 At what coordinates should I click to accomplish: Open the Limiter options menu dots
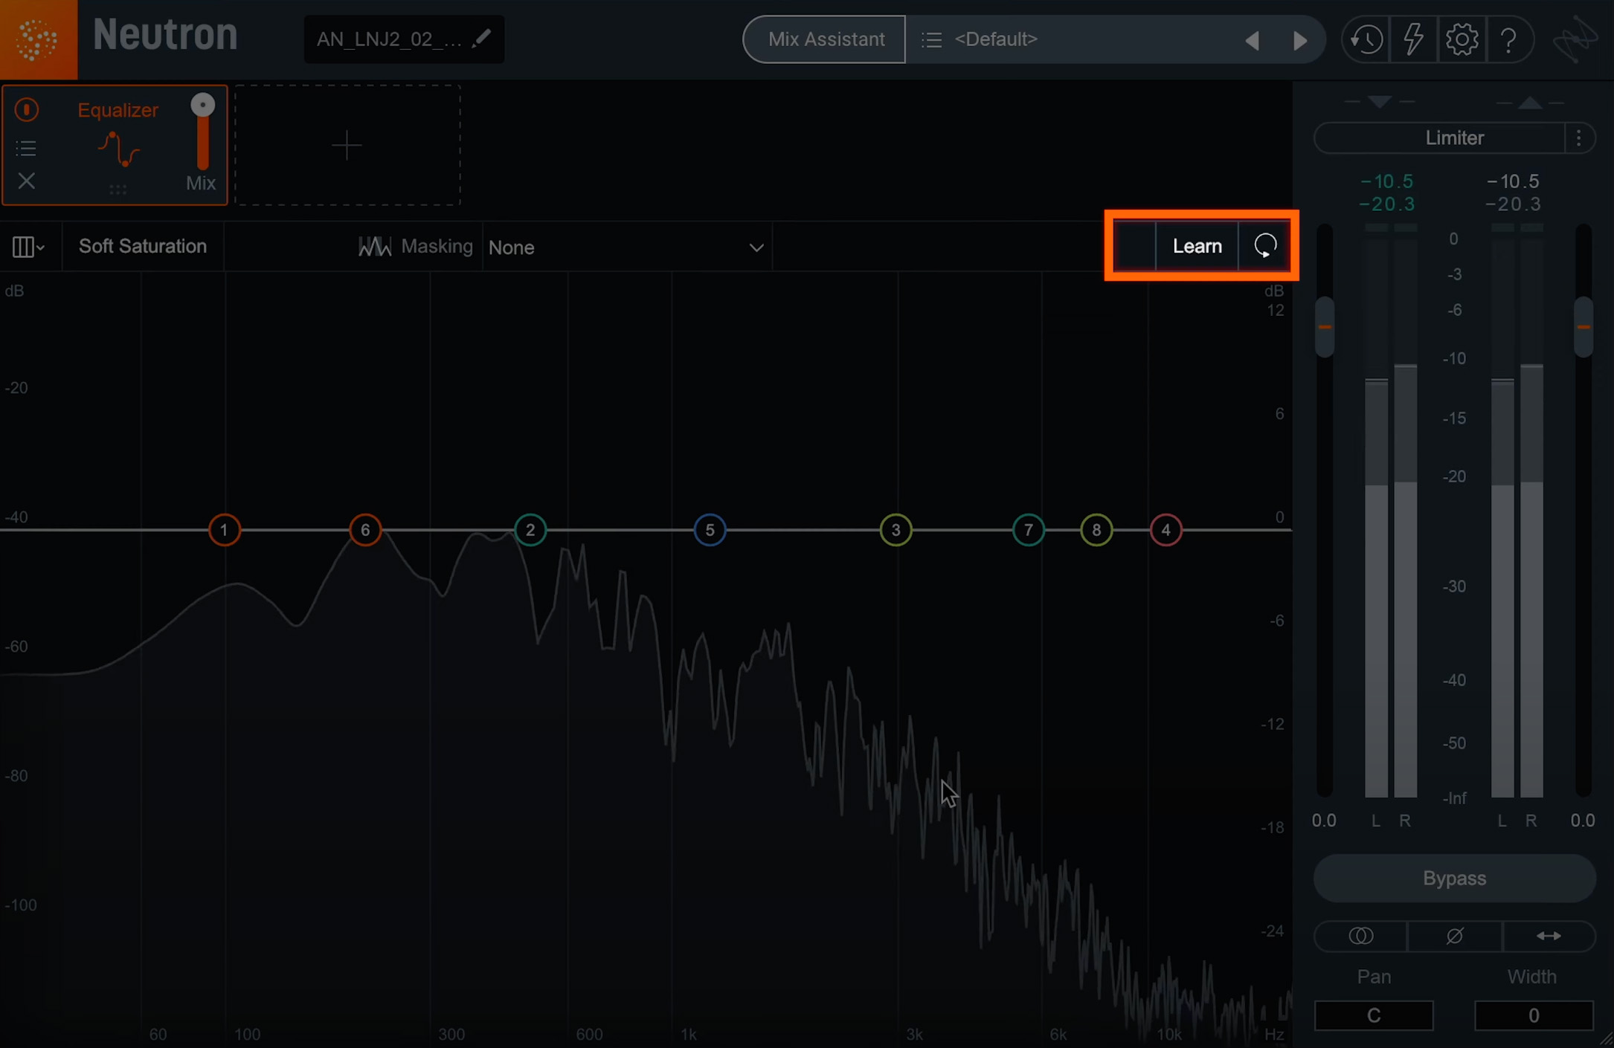[1579, 138]
